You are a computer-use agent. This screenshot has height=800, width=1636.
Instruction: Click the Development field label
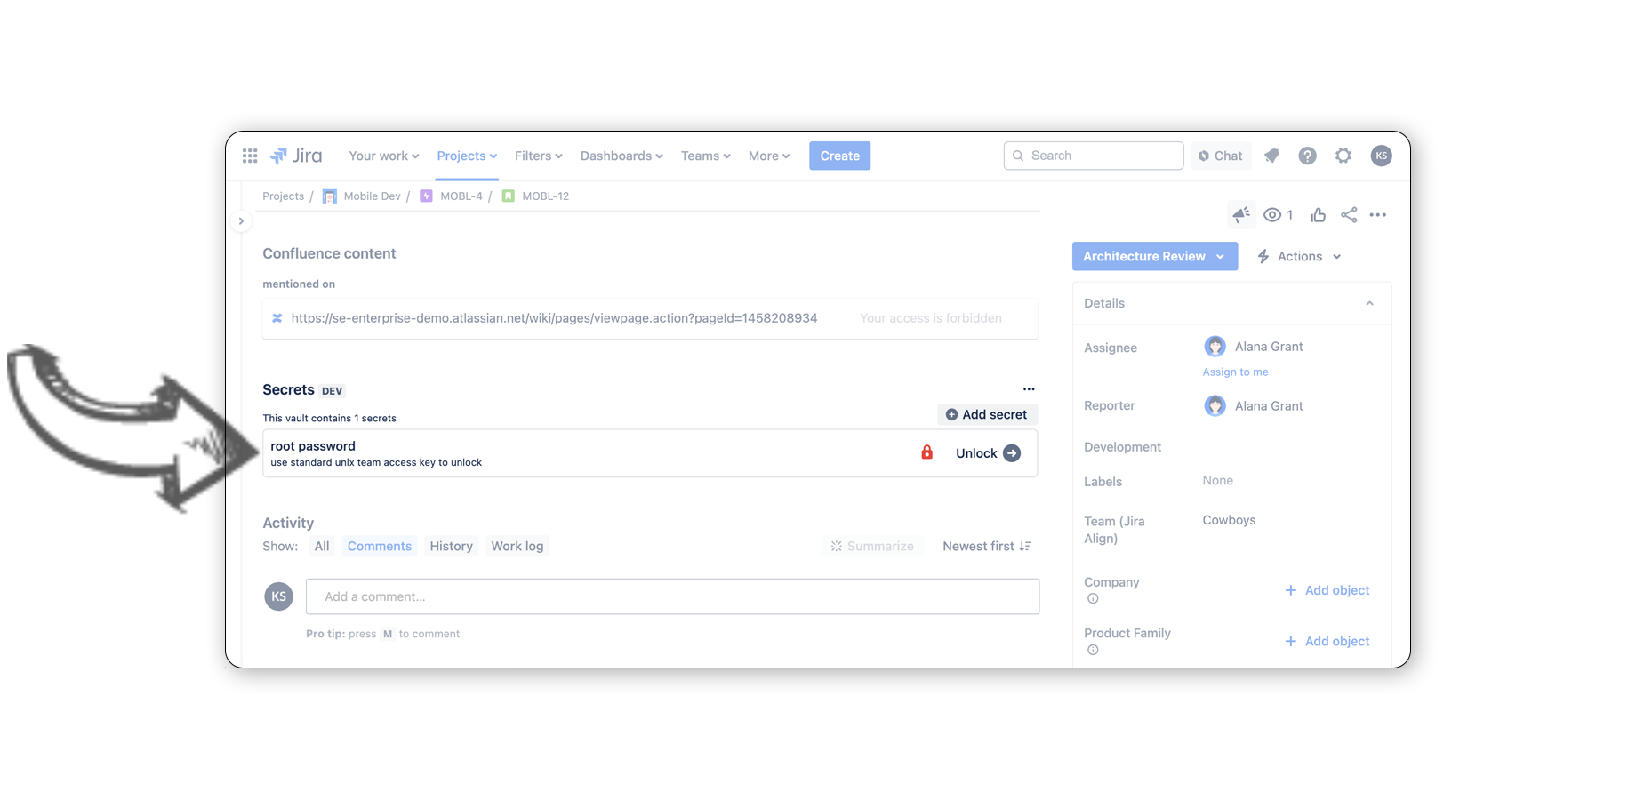pyautogui.click(x=1122, y=447)
